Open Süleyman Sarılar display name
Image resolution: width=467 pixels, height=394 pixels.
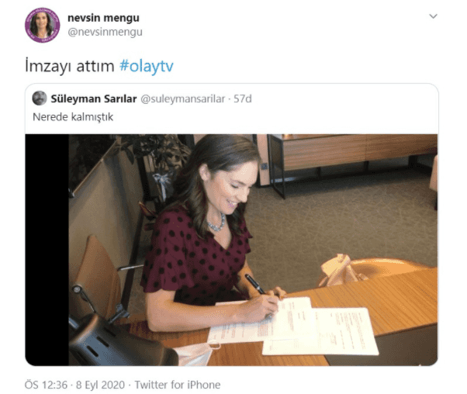[94, 98]
